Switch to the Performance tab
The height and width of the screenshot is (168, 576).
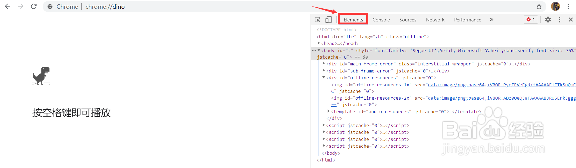point(468,20)
